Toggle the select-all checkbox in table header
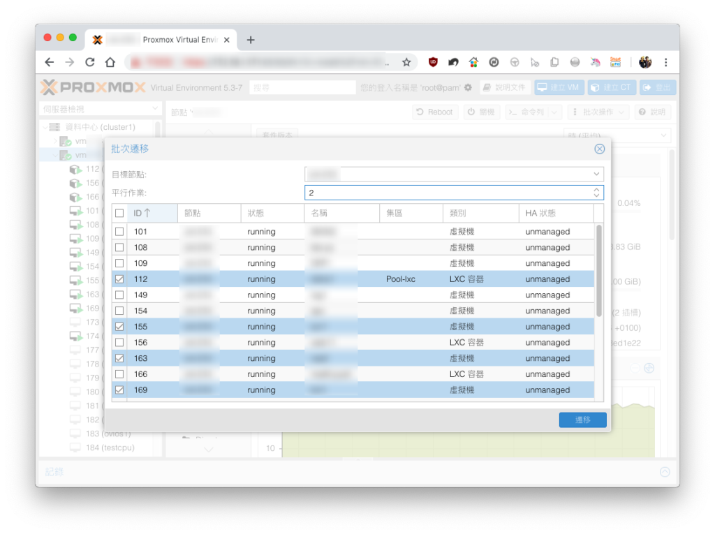The width and height of the screenshot is (715, 534). click(119, 213)
